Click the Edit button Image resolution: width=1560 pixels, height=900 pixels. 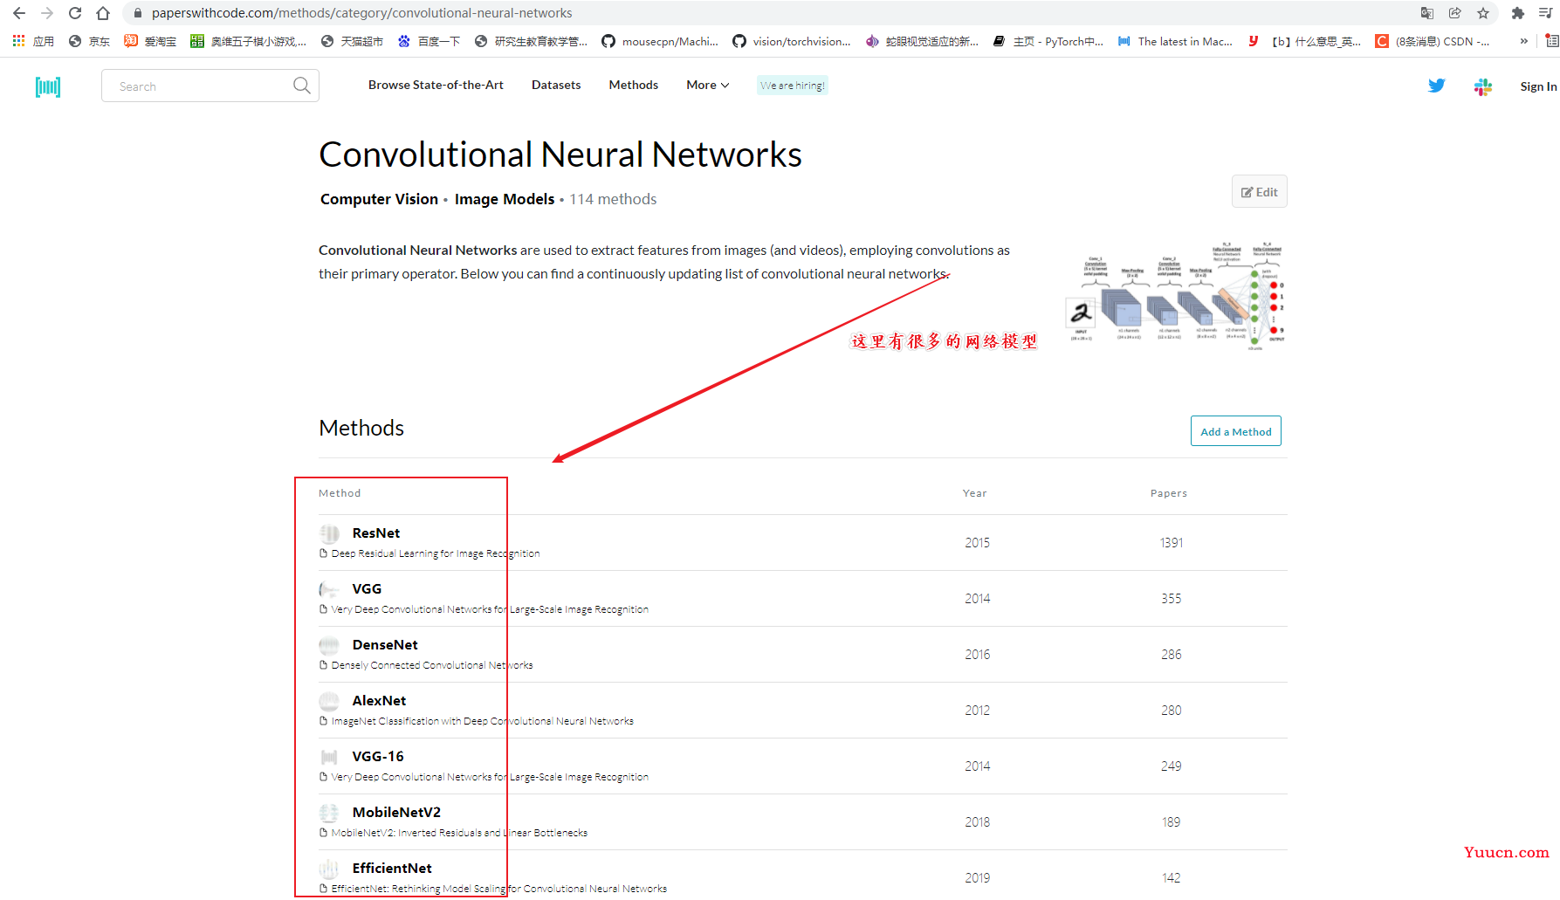pyautogui.click(x=1259, y=192)
